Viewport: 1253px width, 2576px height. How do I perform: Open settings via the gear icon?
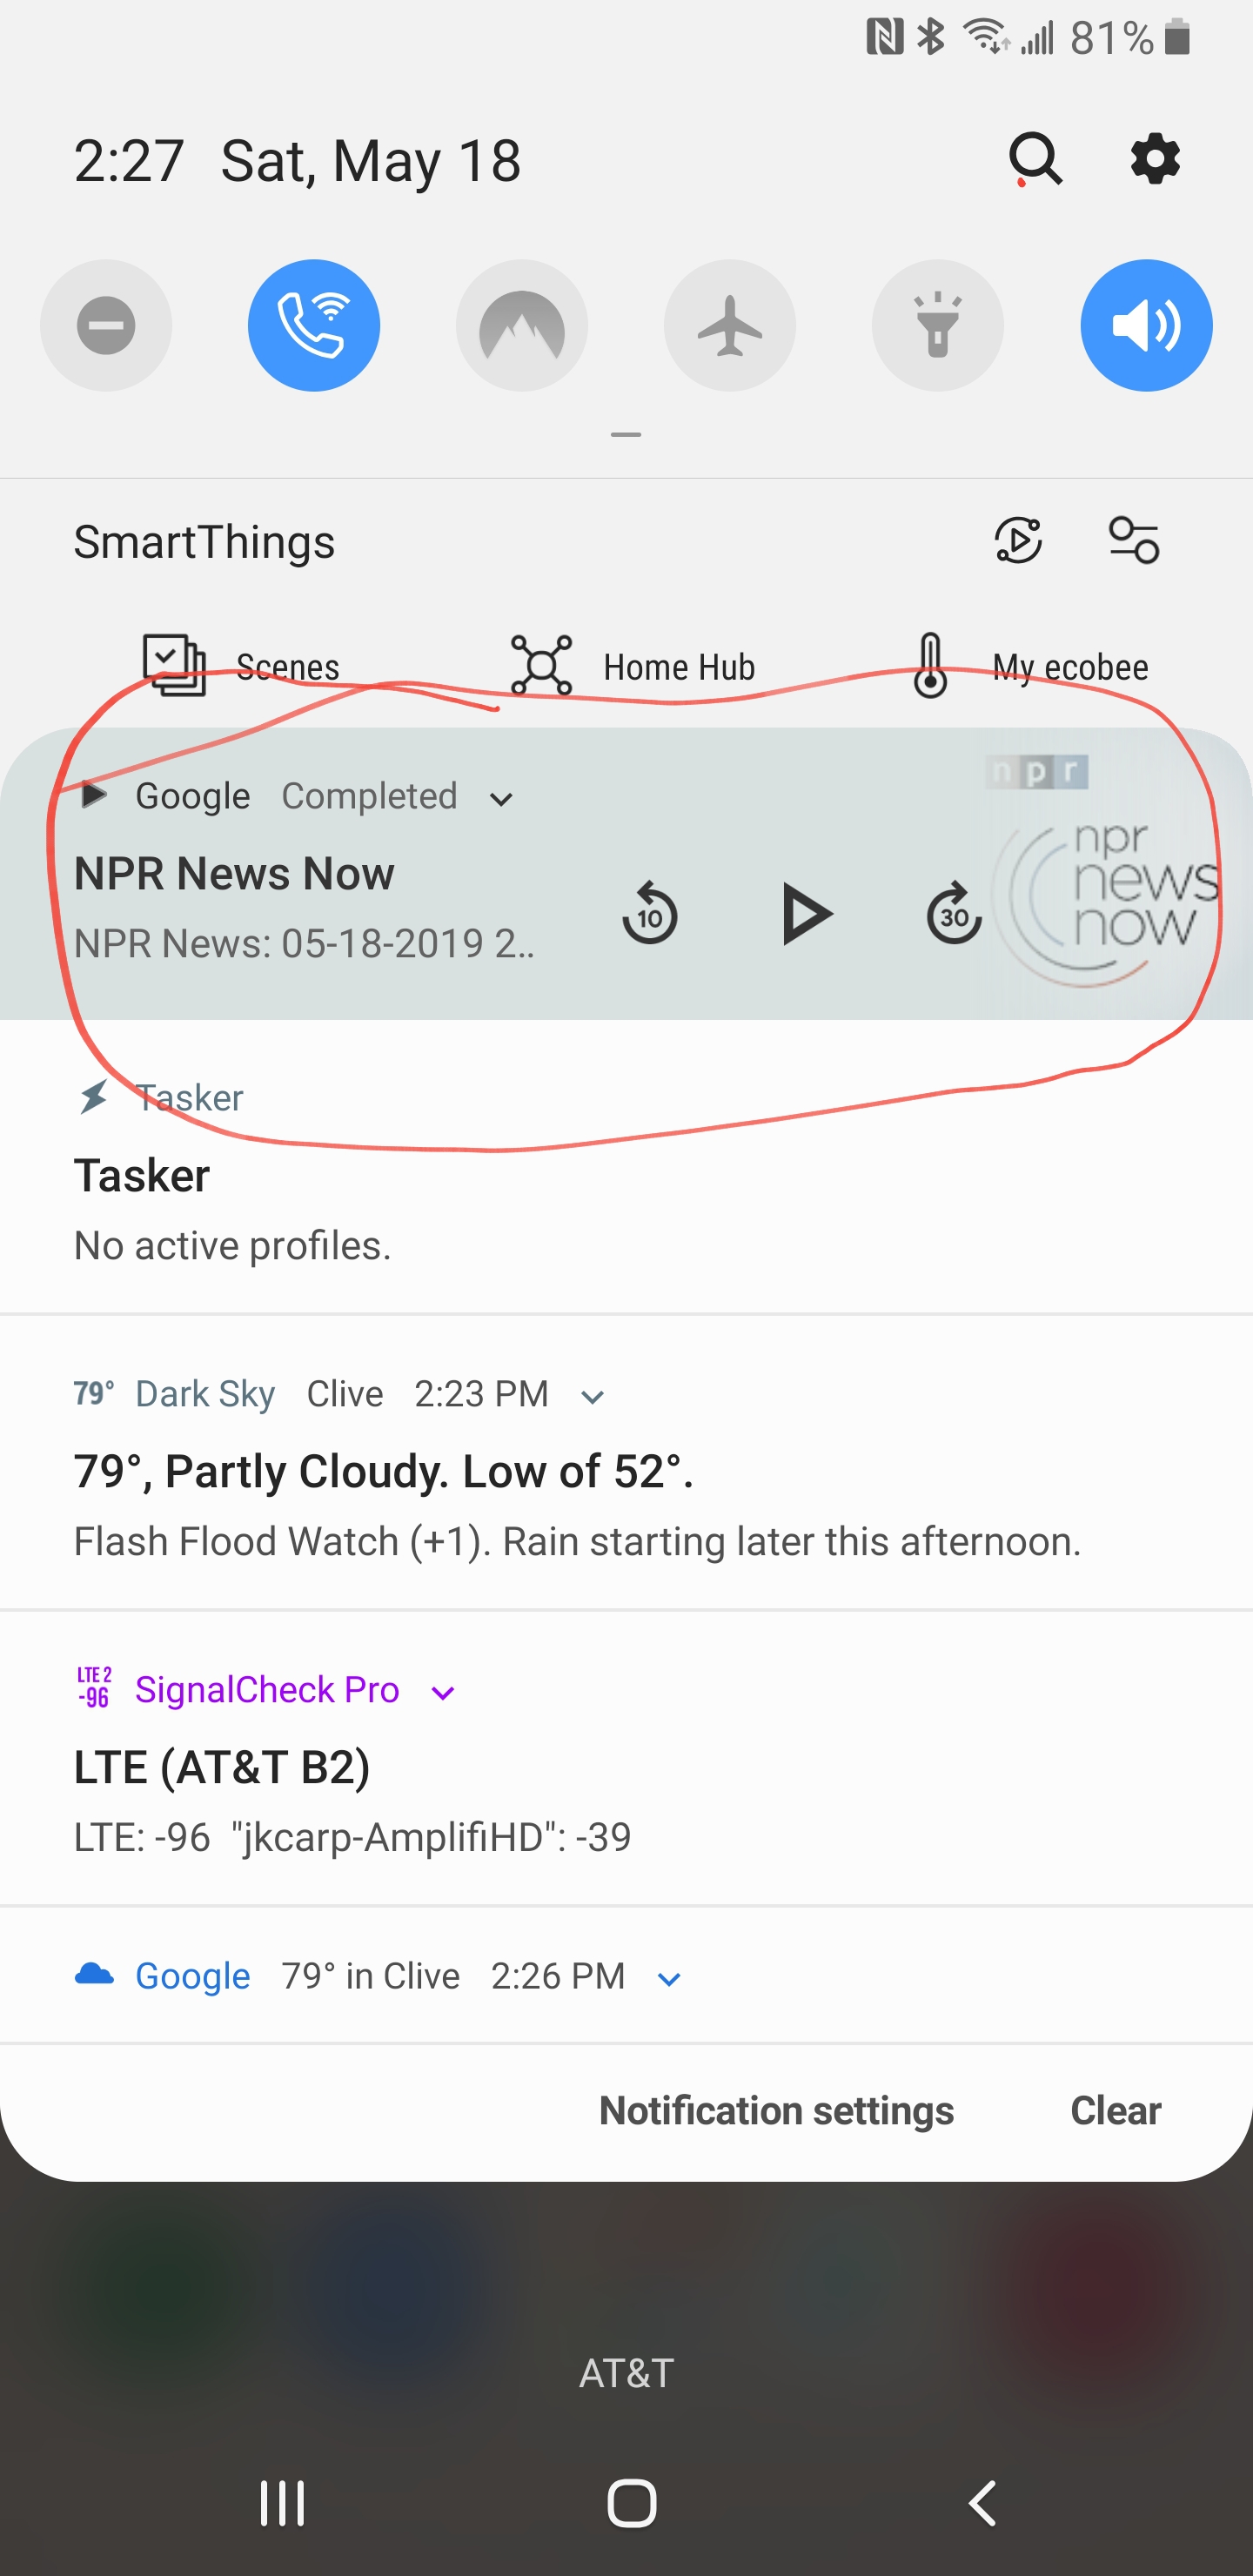pos(1155,160)
